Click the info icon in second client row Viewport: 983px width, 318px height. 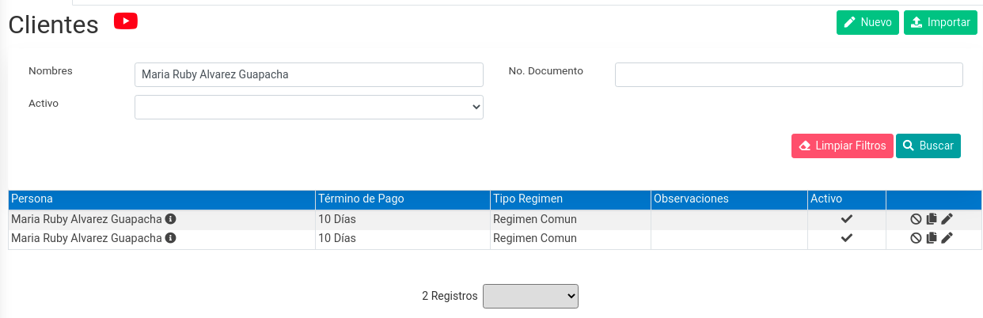coord(170,238)
